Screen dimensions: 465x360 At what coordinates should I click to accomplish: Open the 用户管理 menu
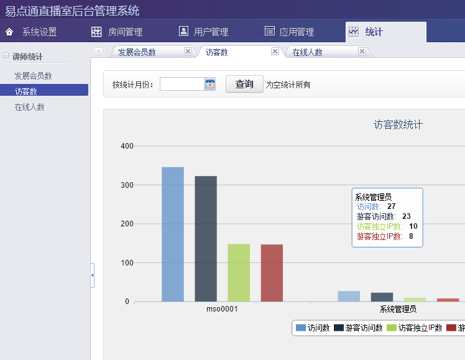(211, 32)
